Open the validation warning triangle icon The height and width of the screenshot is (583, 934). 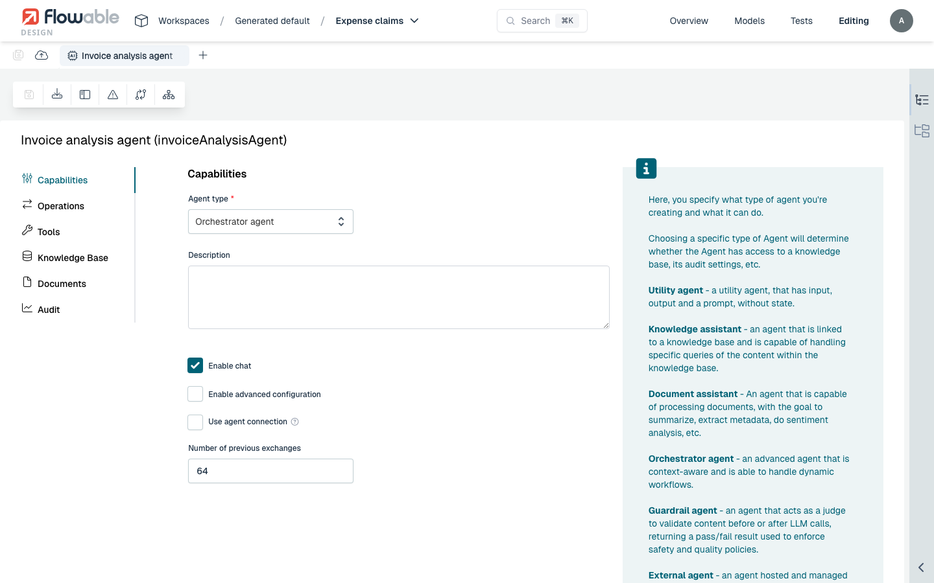click(x=113, y=95)
